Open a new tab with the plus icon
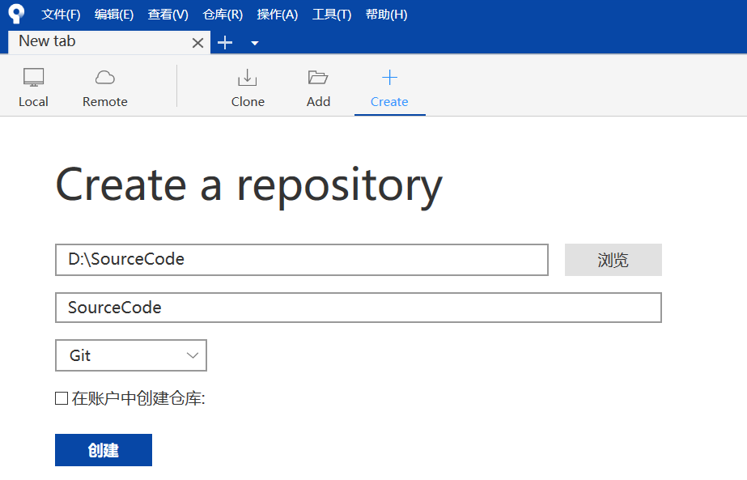Image resolution: width=747 pixels, height=480 pixels. point(224,41)
